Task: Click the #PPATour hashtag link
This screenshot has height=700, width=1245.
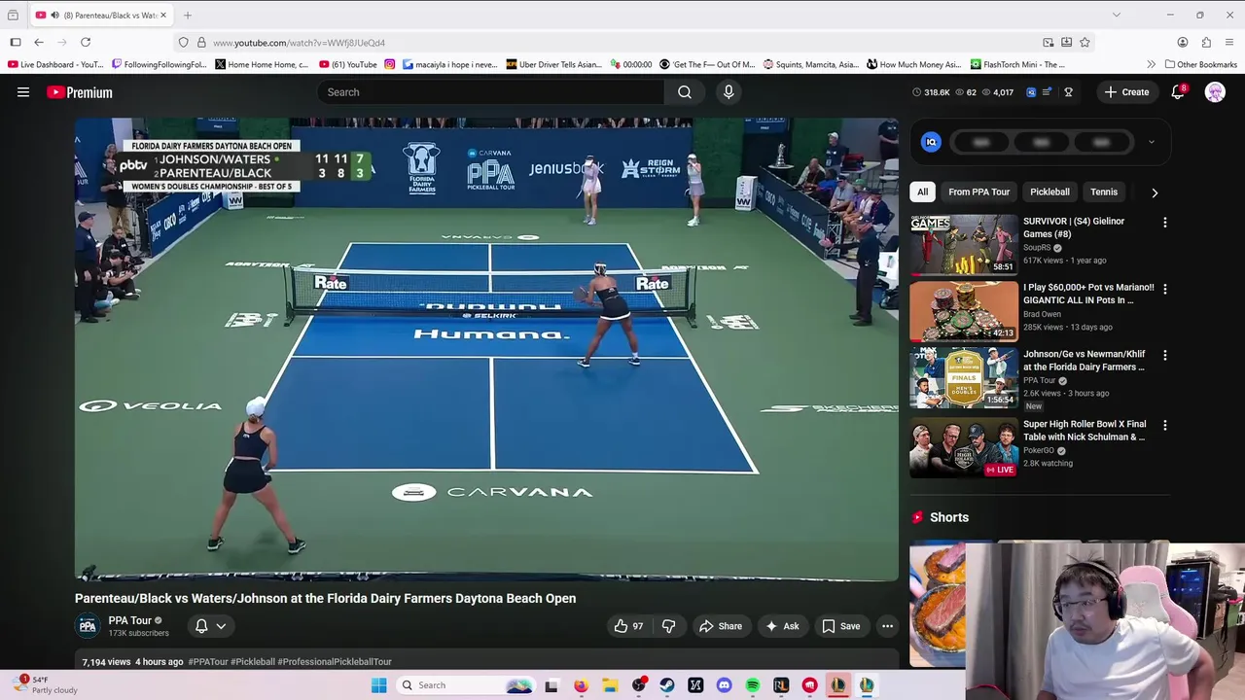Action: click(x=207, y=662)
